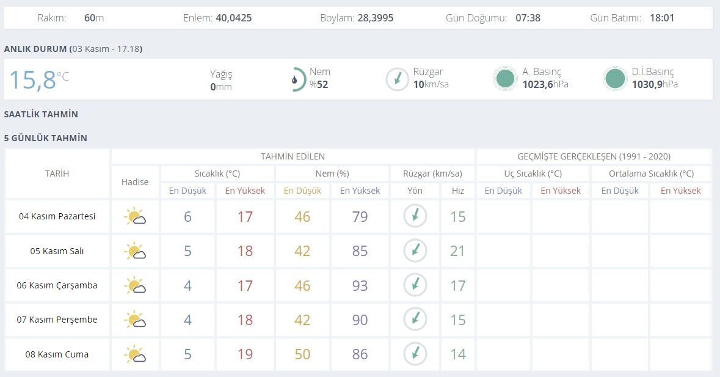Select the partly cloudy icon for 04 Kasım Pazartesi

pos(134,216)
